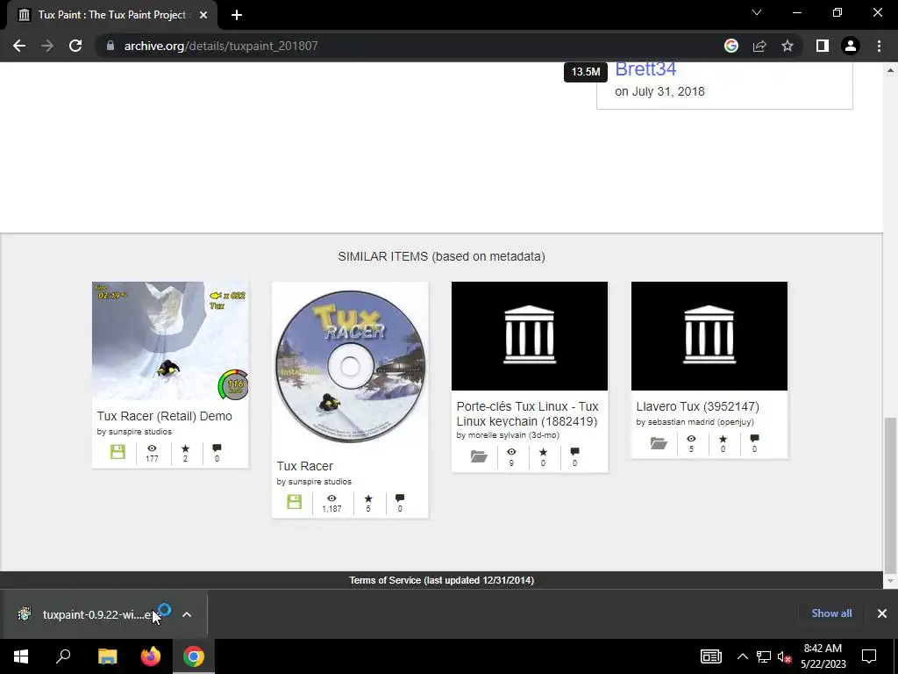Share this page icon
The image size is (898, 674).
pos(759,46)
